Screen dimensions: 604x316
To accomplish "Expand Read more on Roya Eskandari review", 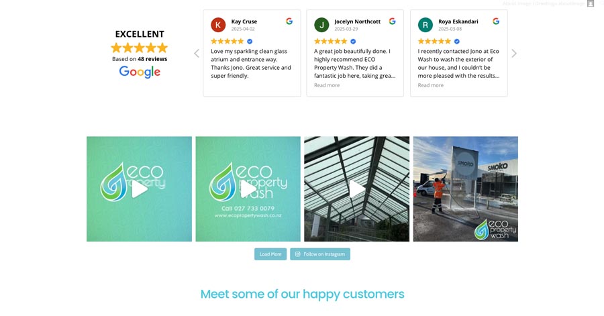I will [431, 85].
